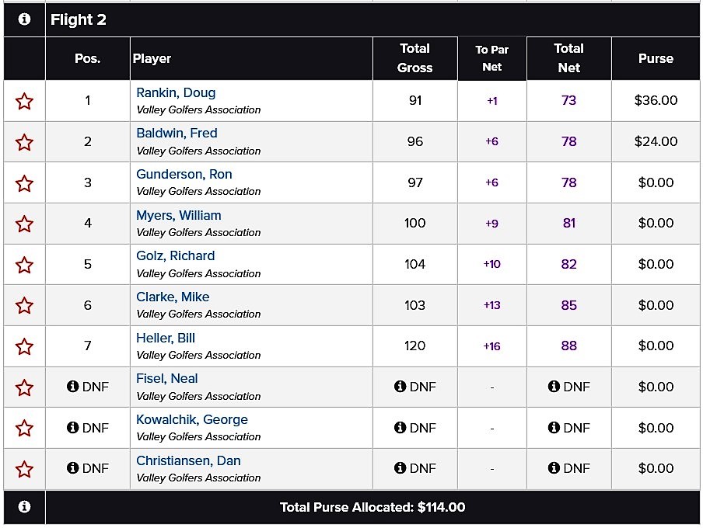Open Christiansen, Dan player profile
Viewport: 703px width, 528px height.
188,460
